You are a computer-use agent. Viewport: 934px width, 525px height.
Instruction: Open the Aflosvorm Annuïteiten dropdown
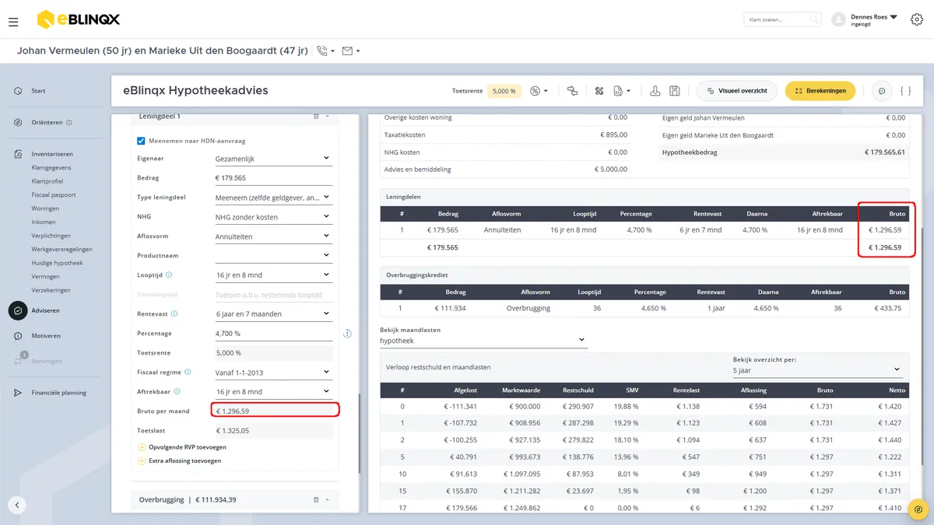(273, 236)
